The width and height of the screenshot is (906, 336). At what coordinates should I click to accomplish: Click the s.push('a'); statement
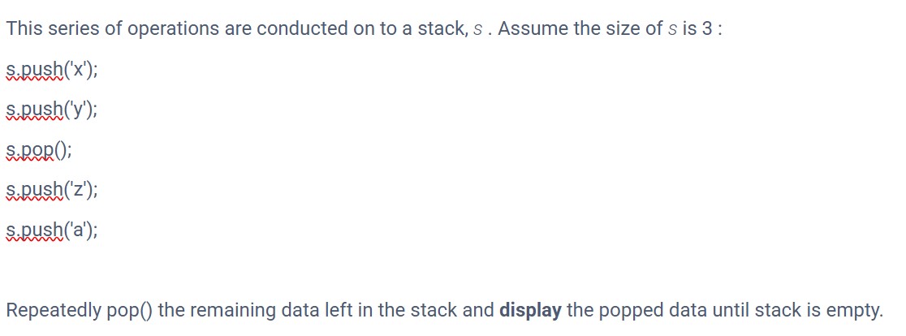[x=52, y=231]
